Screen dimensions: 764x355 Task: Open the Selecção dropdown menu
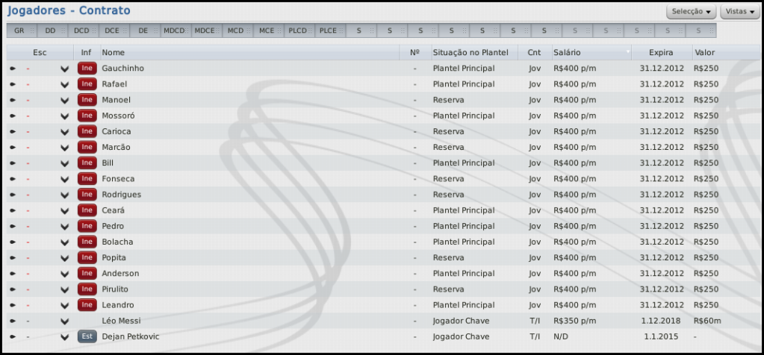692,12
